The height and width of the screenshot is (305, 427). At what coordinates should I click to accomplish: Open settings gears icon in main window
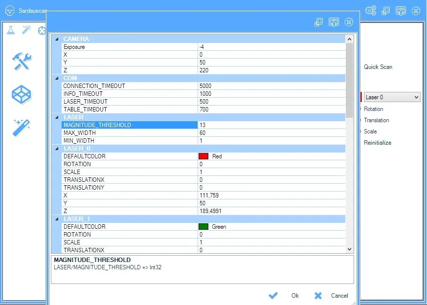(x=371, y=11)
